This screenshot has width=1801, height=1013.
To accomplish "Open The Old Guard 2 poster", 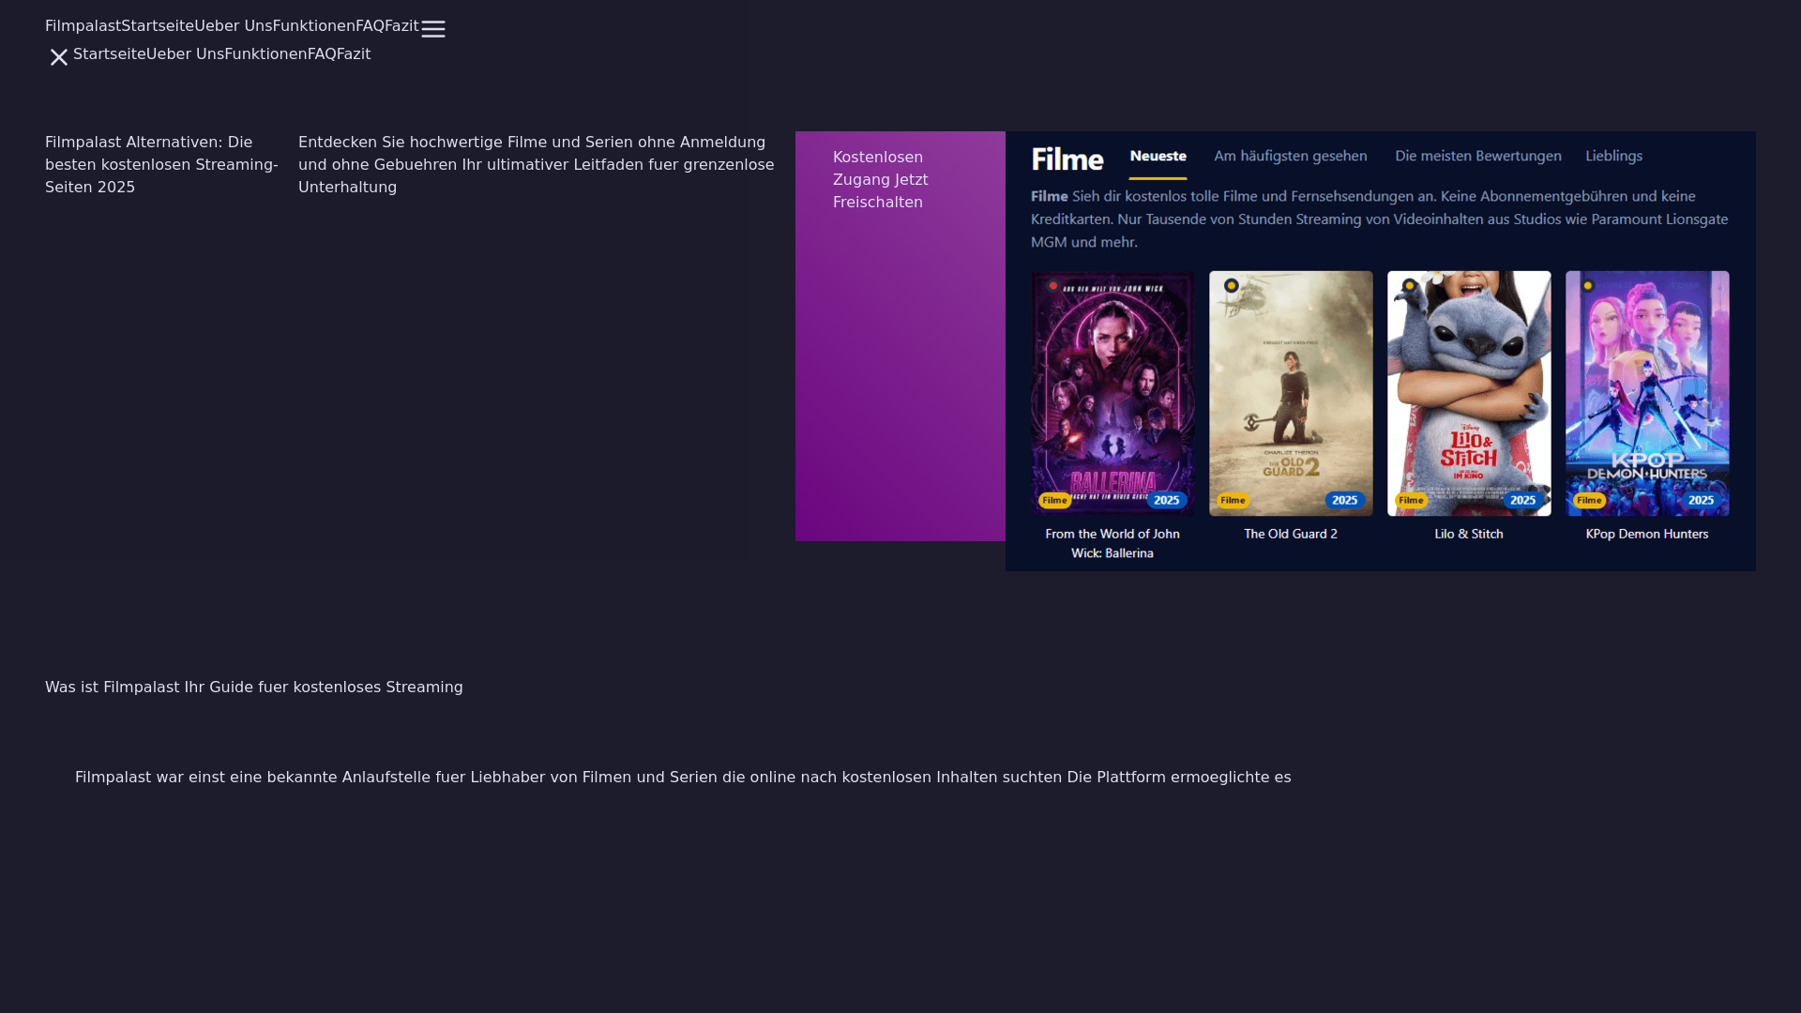I will coord(1291,393).
